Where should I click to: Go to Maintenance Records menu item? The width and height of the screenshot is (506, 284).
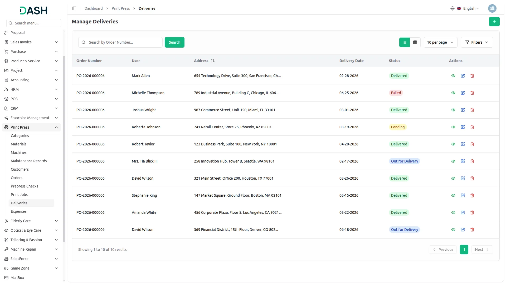point(29,161)
